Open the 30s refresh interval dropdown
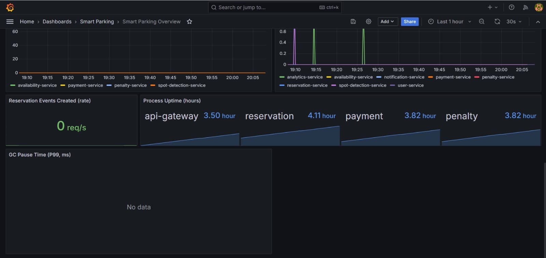 [x=514, y=21]
